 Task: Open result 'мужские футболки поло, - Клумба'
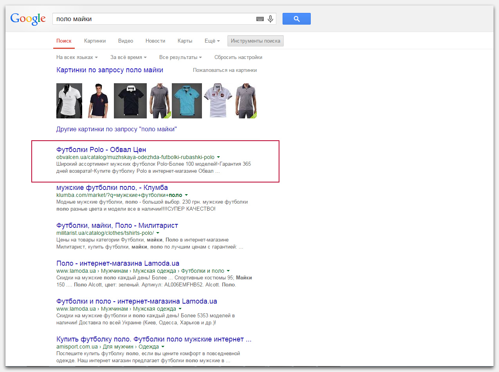point(112,188)
